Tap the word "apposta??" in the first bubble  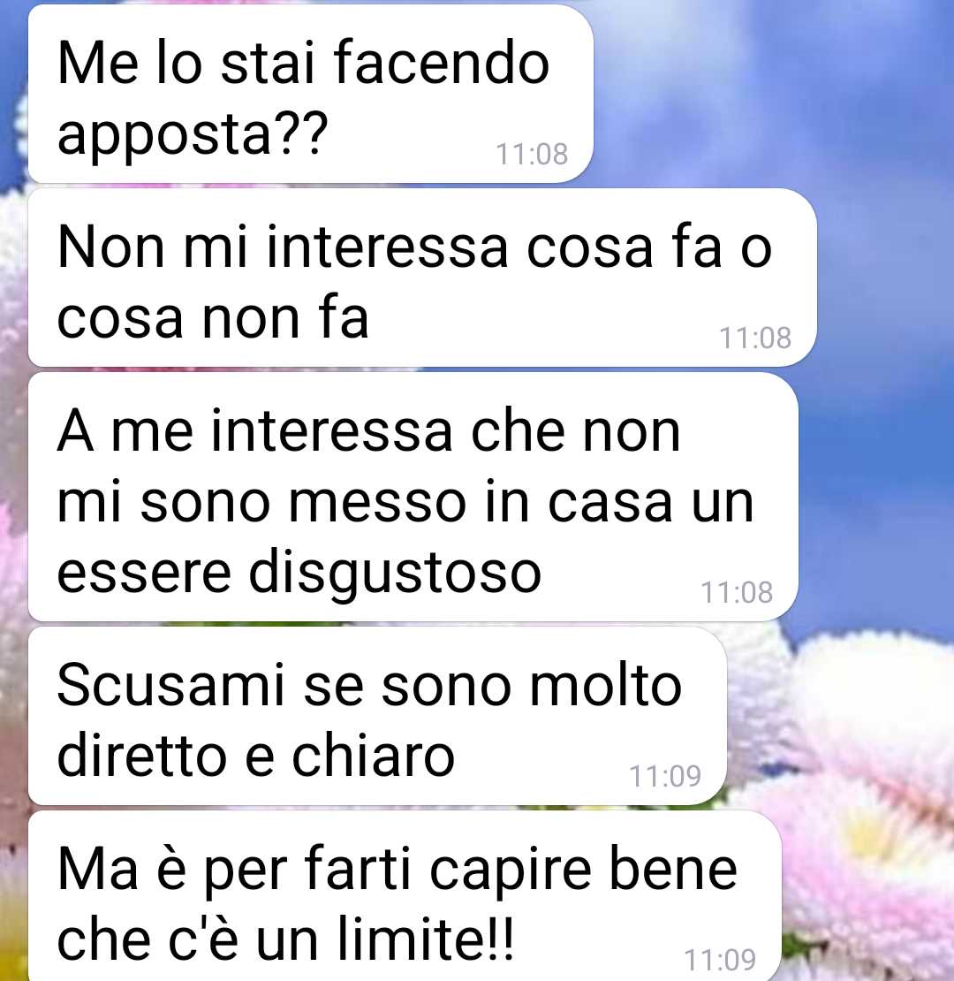coord(193,133)
